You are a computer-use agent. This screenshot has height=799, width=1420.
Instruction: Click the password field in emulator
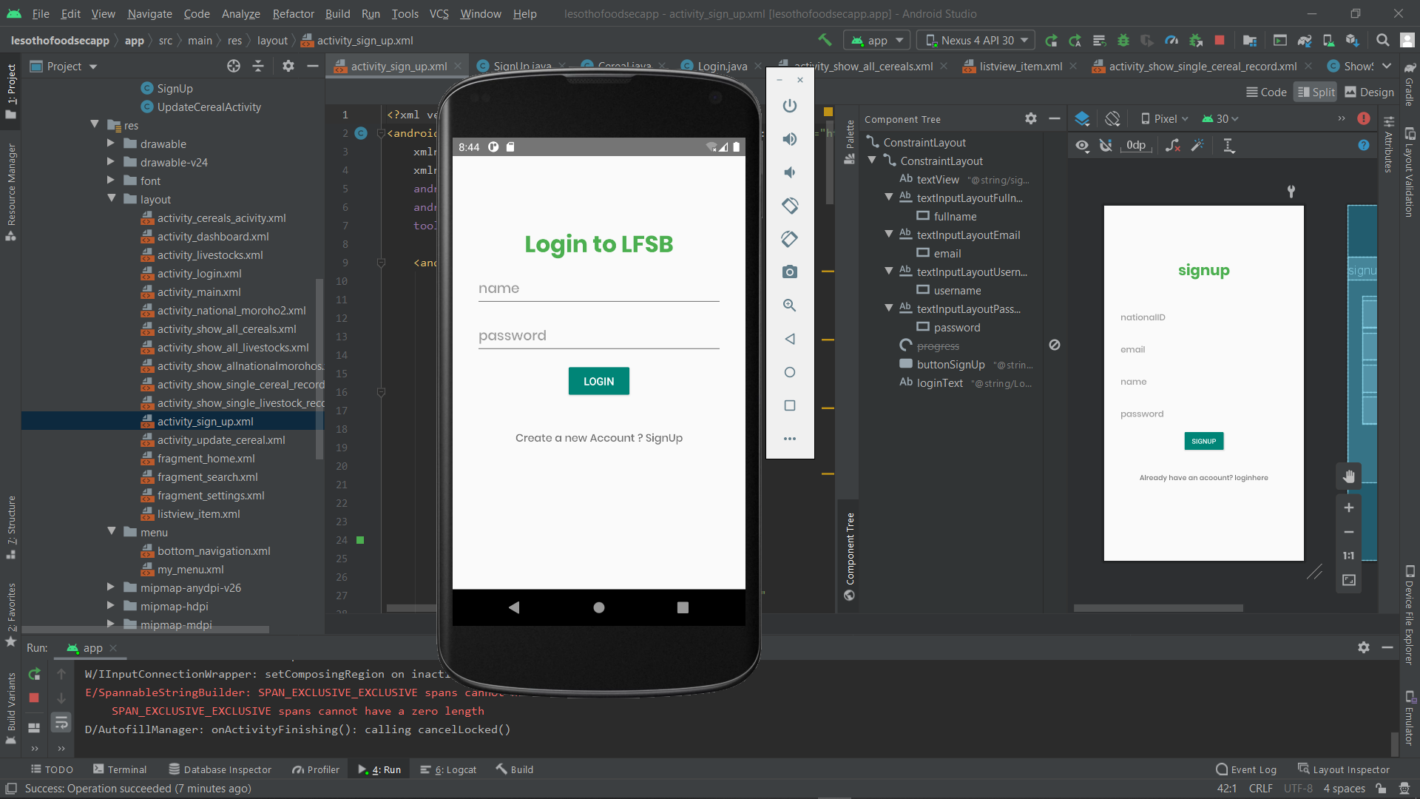(598, 336)
